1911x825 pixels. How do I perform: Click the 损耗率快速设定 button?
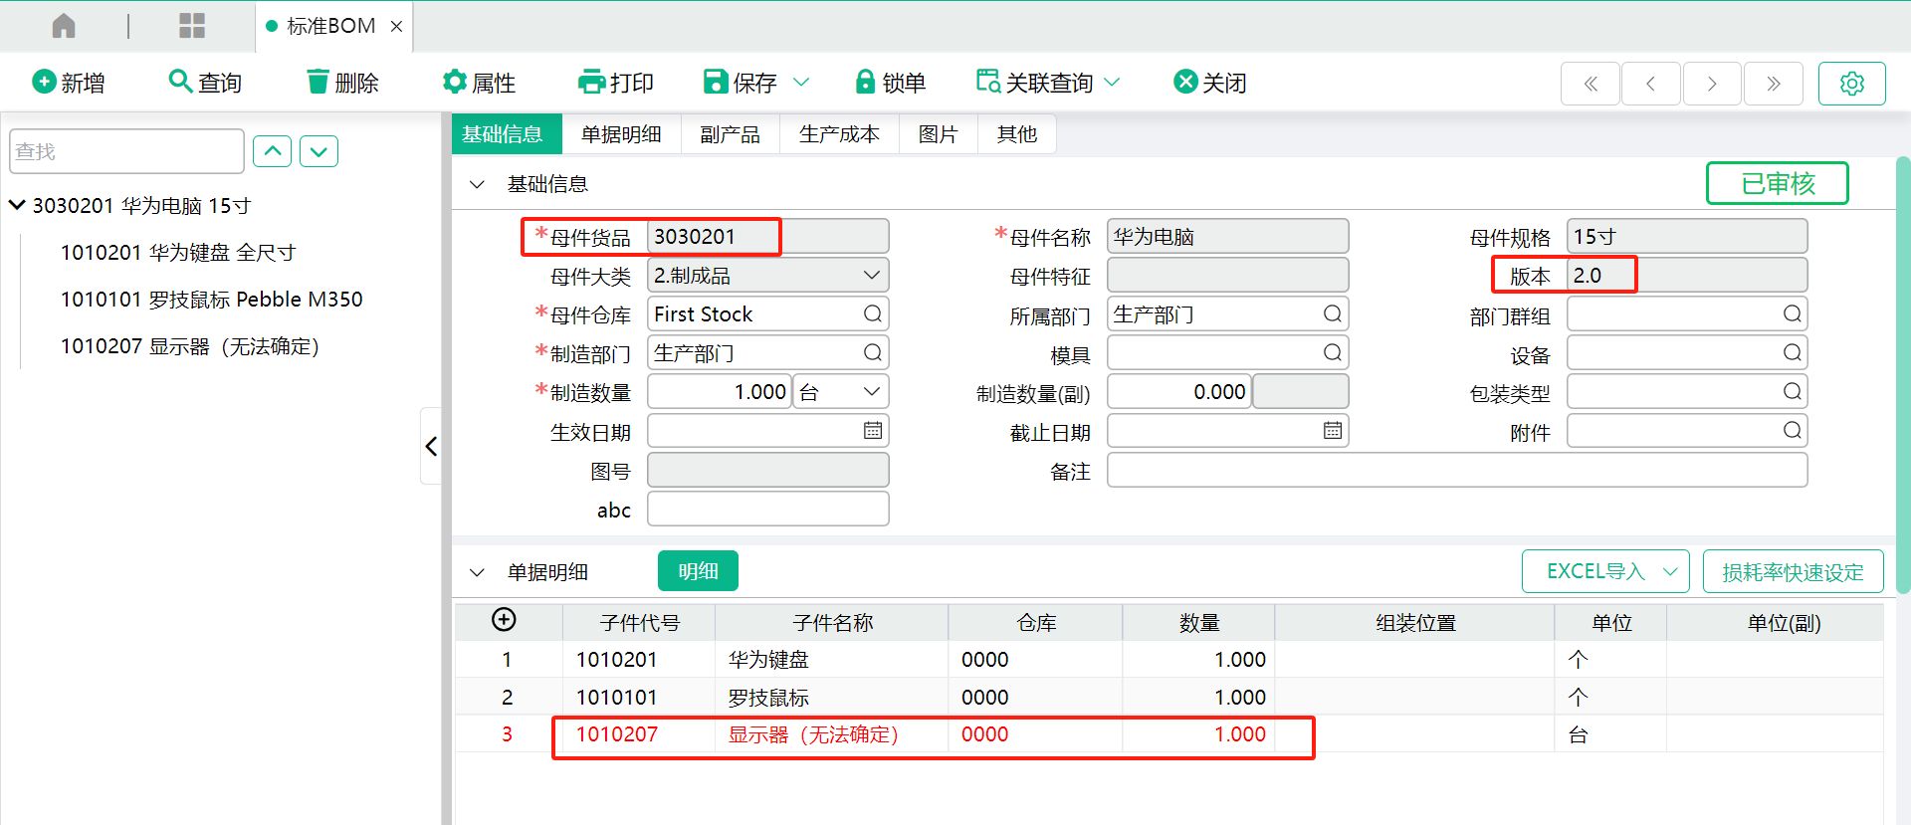point(1793,571)
